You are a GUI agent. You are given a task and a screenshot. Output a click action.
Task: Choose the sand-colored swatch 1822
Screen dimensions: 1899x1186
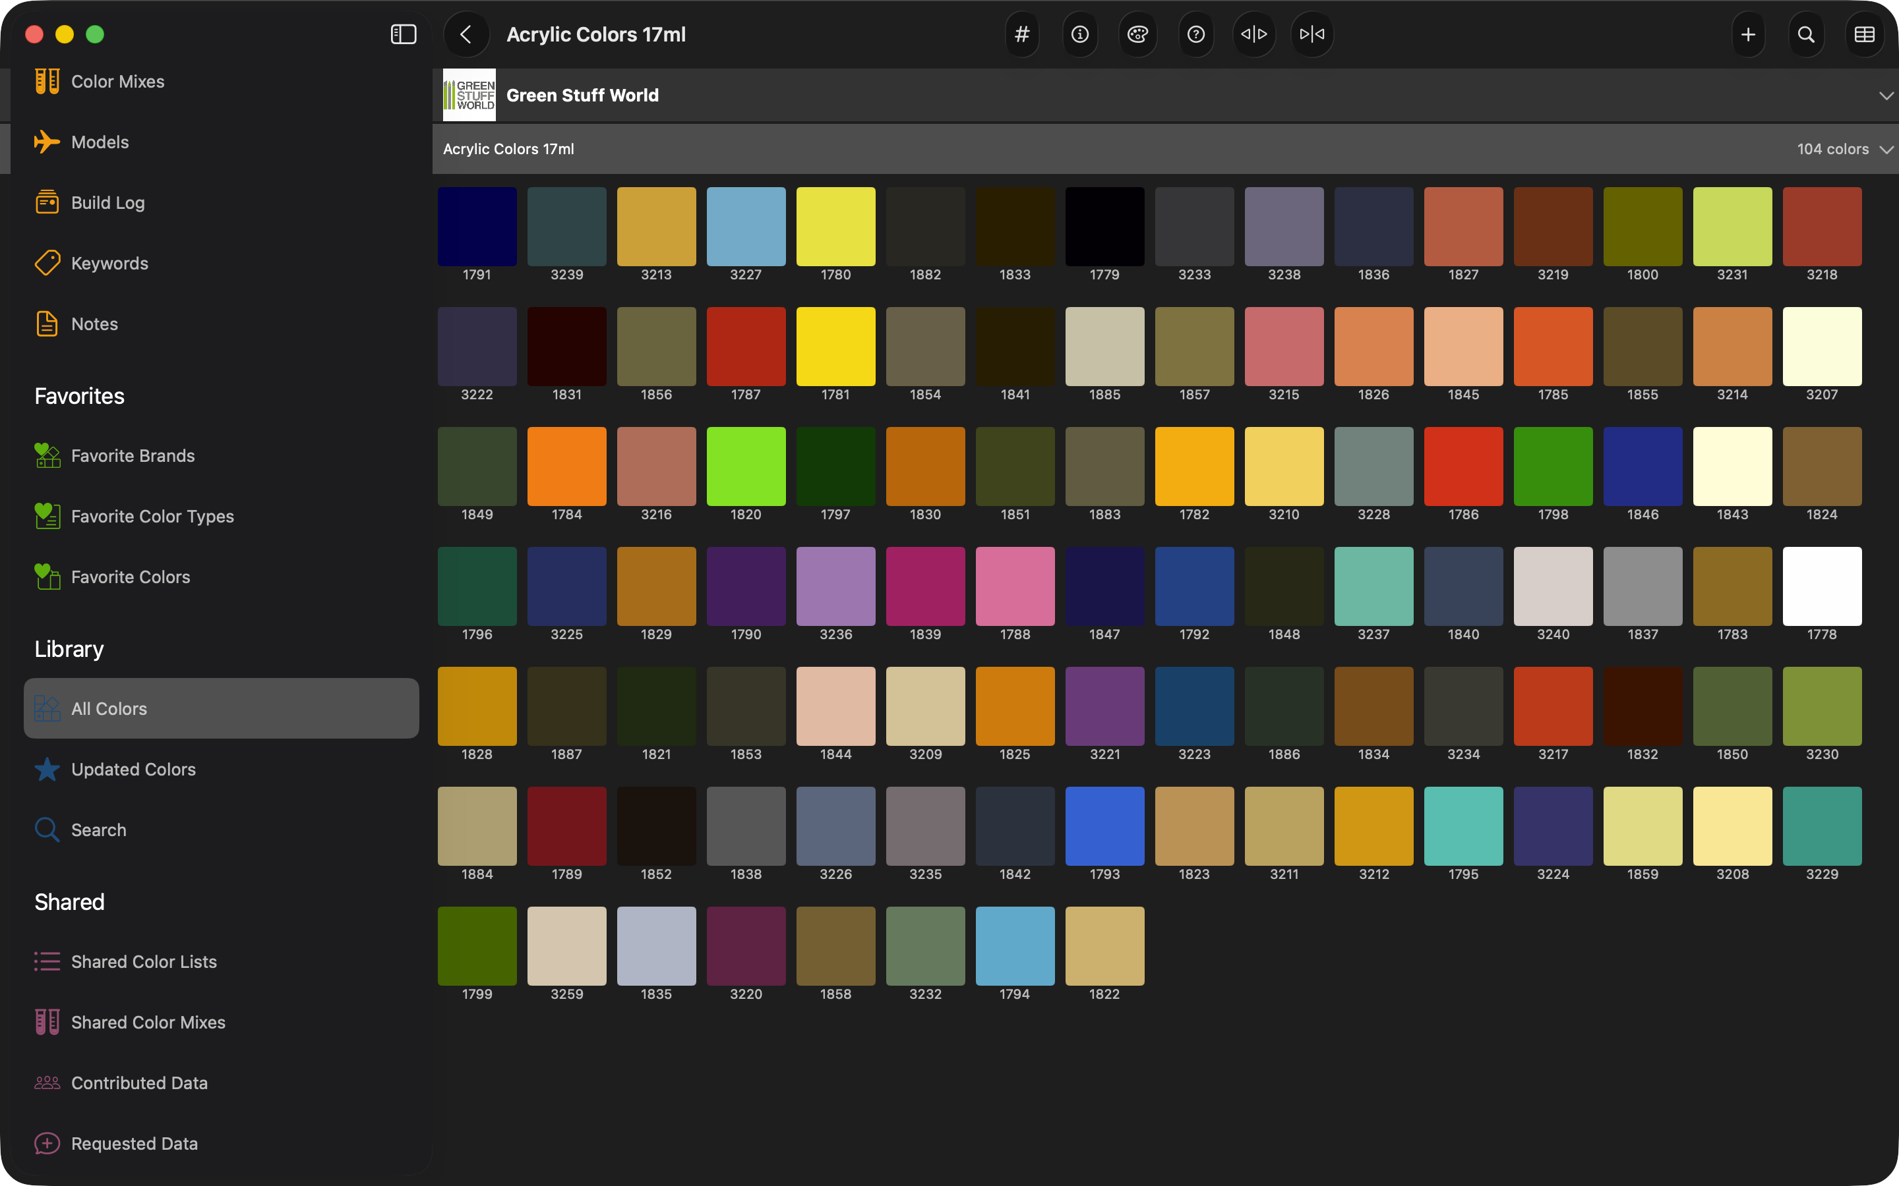tap(1105, 946)
